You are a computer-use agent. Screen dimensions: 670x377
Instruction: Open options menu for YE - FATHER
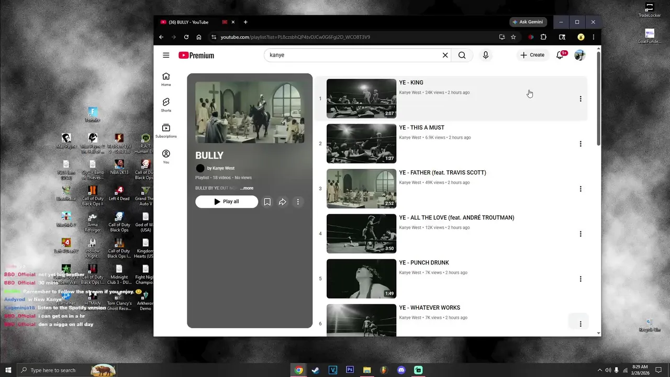point(580,188)
